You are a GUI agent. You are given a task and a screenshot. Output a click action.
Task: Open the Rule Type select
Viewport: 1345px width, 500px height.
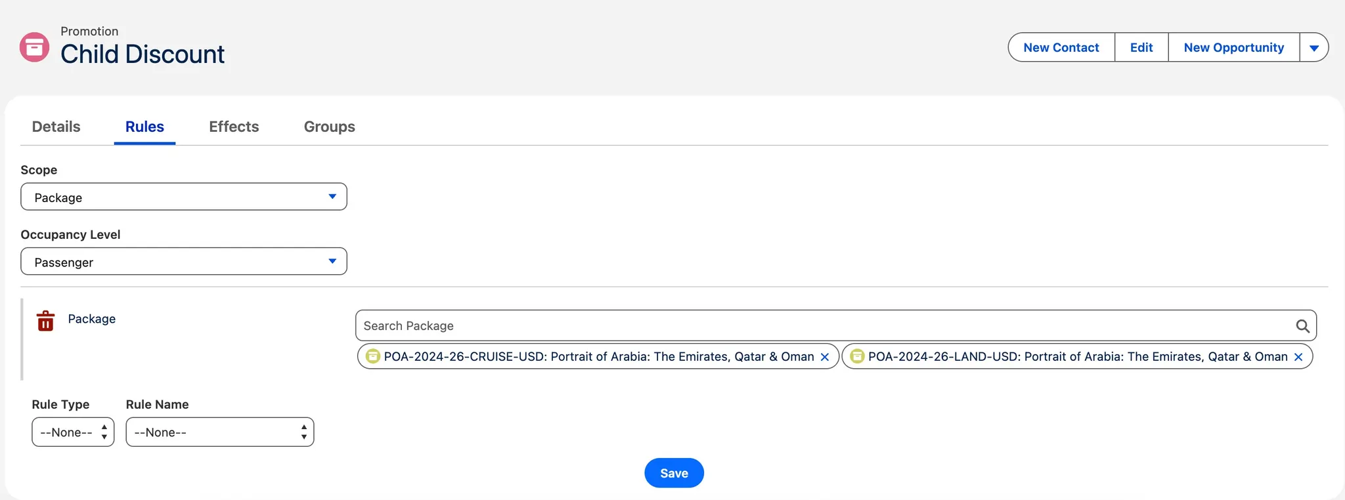coord(73,432)
